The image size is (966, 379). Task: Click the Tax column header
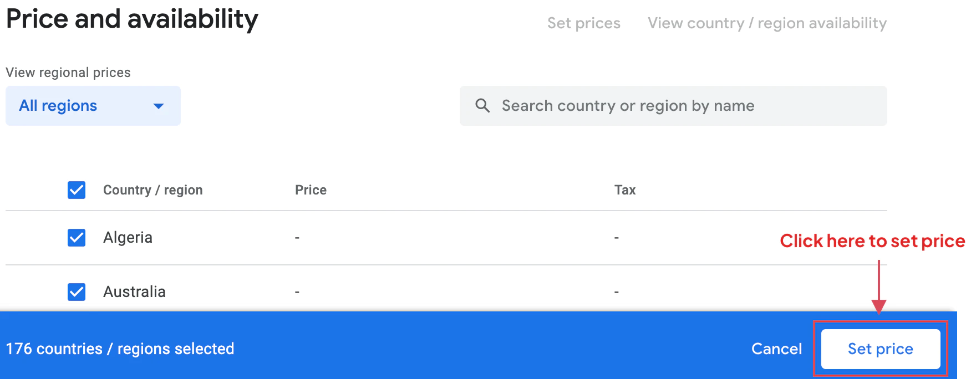click(x=624, y=190)
